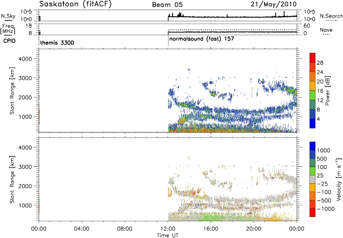
Task: Select the "N.Sky" legend label
Action: [8, 16]
